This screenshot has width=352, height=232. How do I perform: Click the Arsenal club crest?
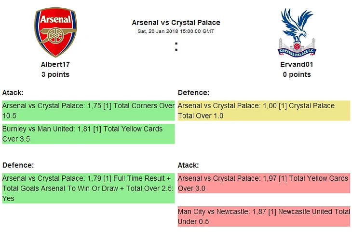tap(55, 32)
